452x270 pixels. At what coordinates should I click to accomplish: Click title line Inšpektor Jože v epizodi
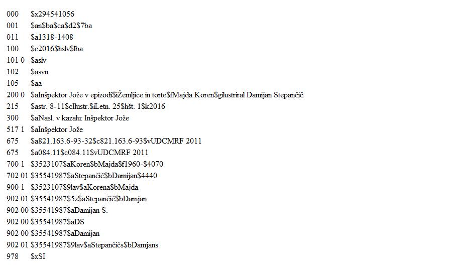tap(167, 95)
